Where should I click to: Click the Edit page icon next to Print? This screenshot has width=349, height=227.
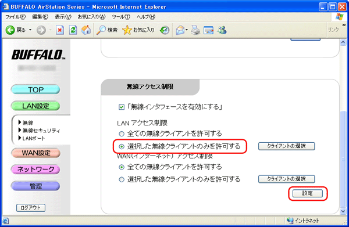(208, 30)
